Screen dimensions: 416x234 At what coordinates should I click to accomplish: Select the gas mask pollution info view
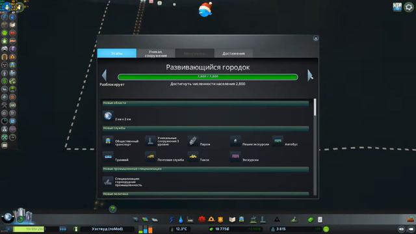point(5,65)
